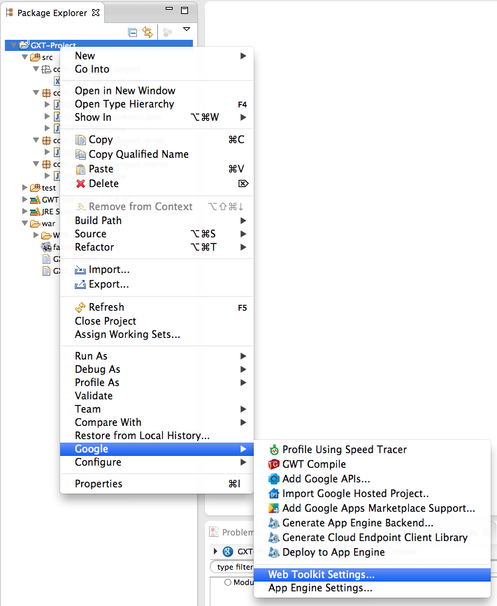Collapse the war folder node
497x606 pixels.
point(24,223)
